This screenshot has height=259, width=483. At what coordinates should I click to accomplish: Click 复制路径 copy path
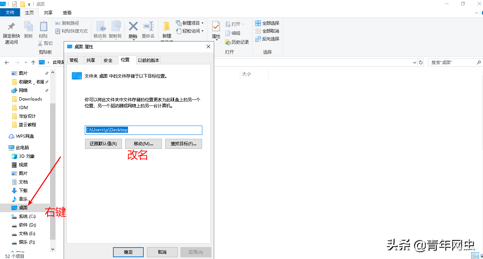(67, 23)
